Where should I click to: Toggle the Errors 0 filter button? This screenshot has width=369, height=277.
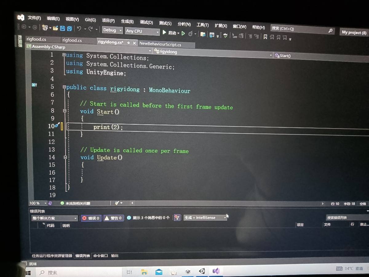[x=91, y=218]
